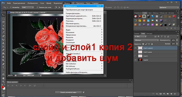Image resolution: width=182 pixels, height=97 pixels.
Task: Choose Добавить шум in Filter menu
Action: pyautogui.click(x=84, y=6)
